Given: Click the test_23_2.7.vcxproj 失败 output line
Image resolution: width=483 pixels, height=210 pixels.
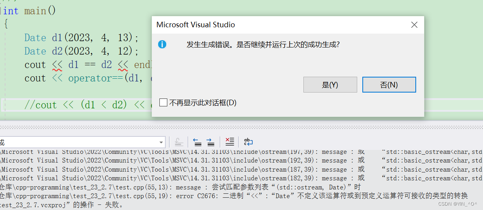Looking at the screenshot, I should click(x=62, y=205).
